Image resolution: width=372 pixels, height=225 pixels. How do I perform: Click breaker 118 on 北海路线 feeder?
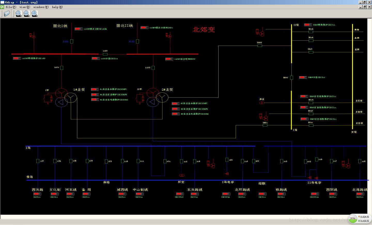coord(360,161)
